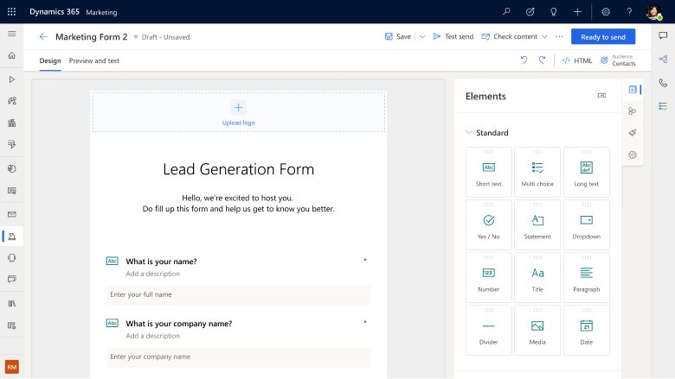Screen dimensions: 675x379
Task: Pick the Yes / No element
Action: pos(488,224)
